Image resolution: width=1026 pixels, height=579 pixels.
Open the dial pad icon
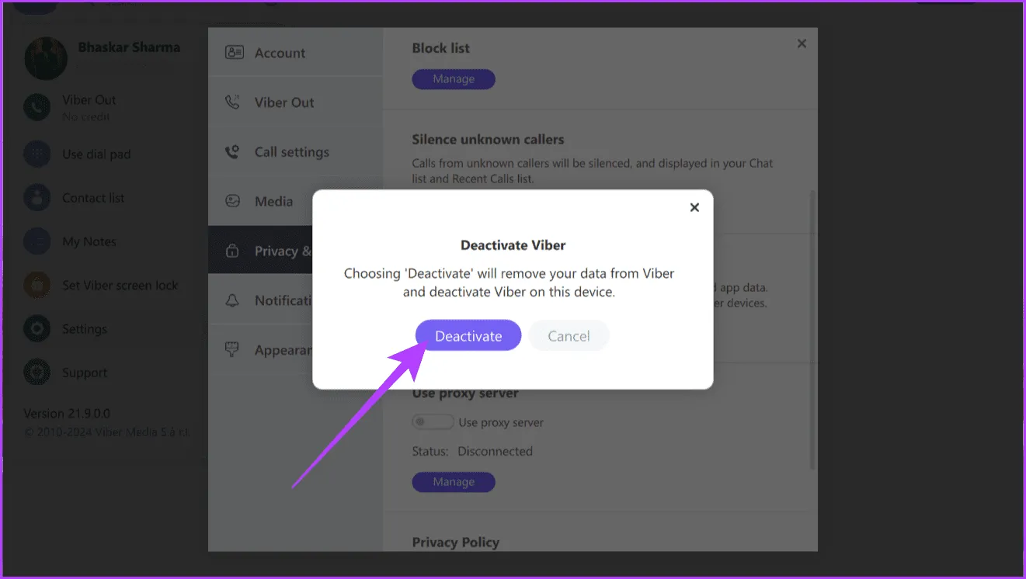point(37,154)
